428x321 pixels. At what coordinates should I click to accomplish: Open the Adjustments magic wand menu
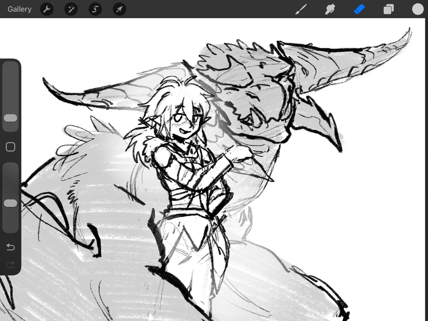(x=71, y=9)
